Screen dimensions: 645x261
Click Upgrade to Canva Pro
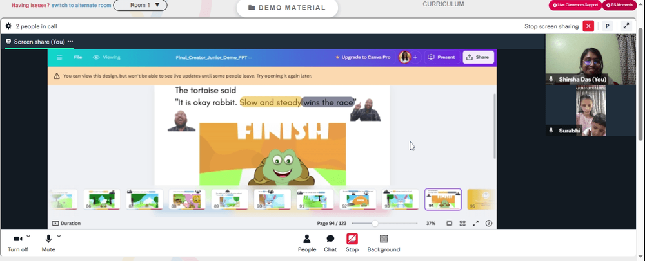point(362,57)
